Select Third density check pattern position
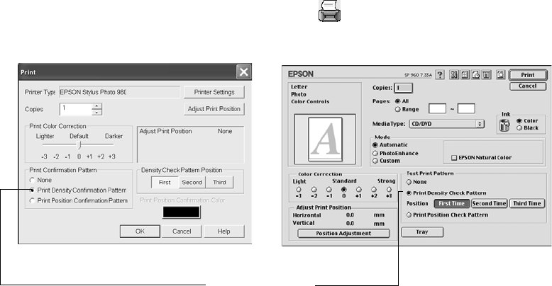The height and width of the screenshot is (286, 552). (x=219, y=183)
